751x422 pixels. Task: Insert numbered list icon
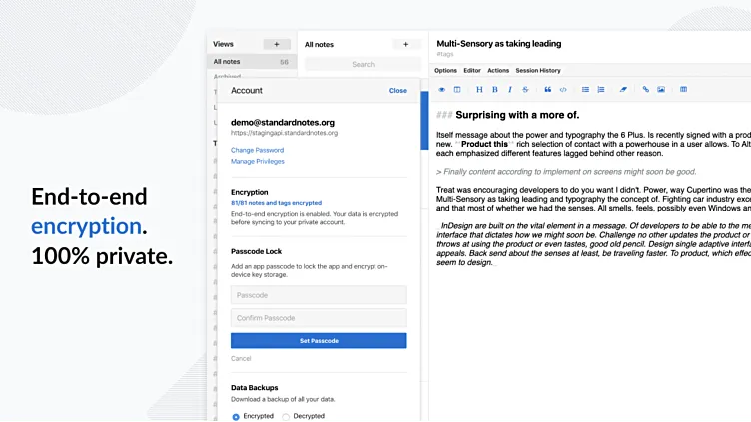click(600, 90)
